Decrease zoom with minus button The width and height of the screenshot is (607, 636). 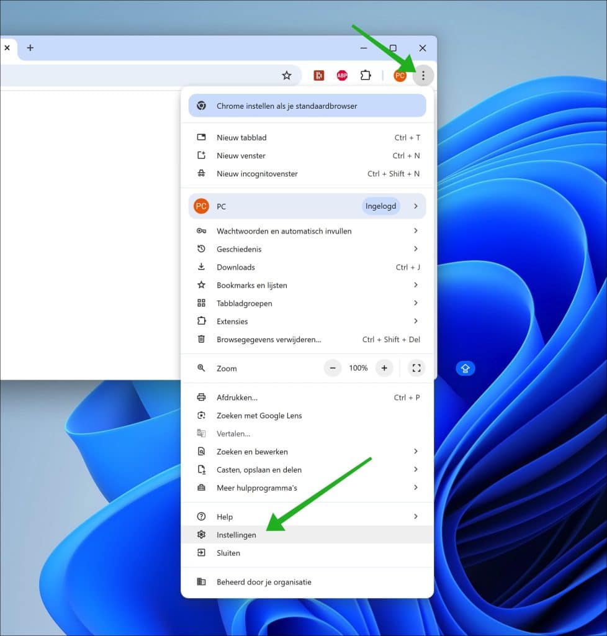333,368
